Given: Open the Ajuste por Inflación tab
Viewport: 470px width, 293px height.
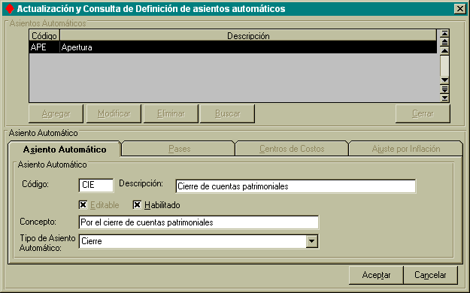Looking at the screenshot, I should tap(406, 149).
